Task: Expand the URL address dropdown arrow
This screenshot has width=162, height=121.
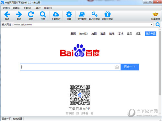Action: coord(152,25)
